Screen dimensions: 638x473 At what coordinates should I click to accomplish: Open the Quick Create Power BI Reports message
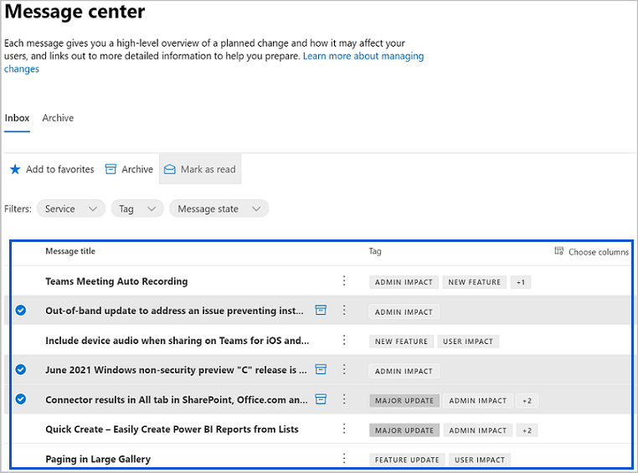click(172, 429)
